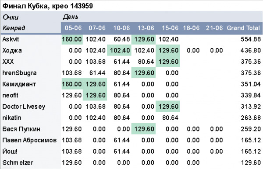Click the Doctor Livesey row name

click(24, 107)
